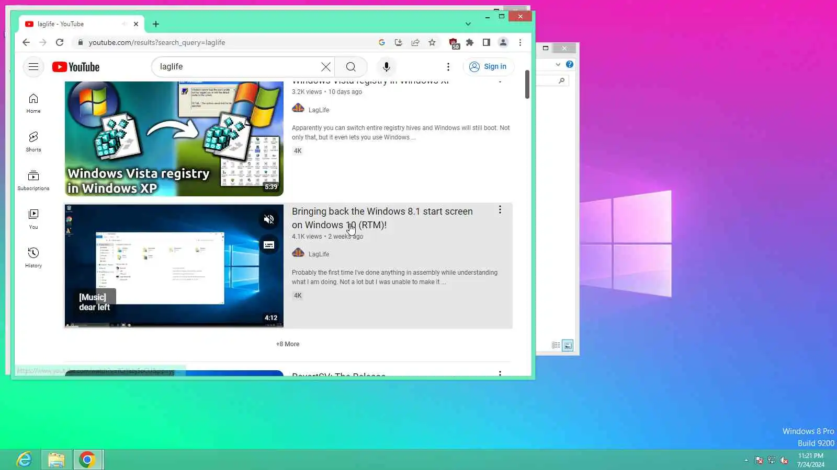Open the Windows 8.1 start screen video preview

click(x=174, y=265)
